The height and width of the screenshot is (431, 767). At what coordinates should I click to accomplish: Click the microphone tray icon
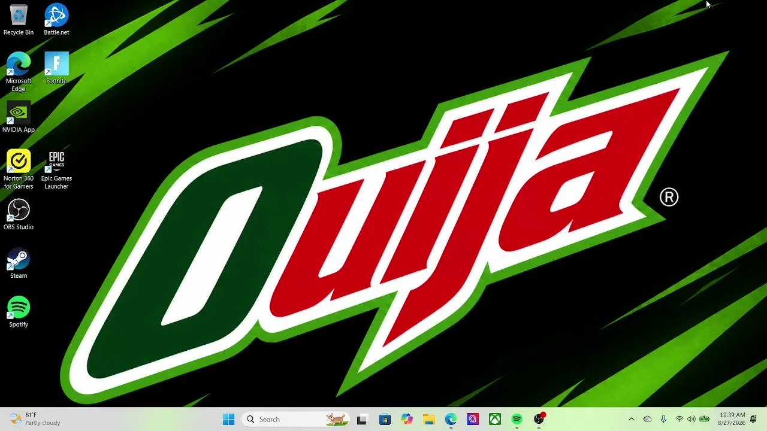(x=663, y=420)
